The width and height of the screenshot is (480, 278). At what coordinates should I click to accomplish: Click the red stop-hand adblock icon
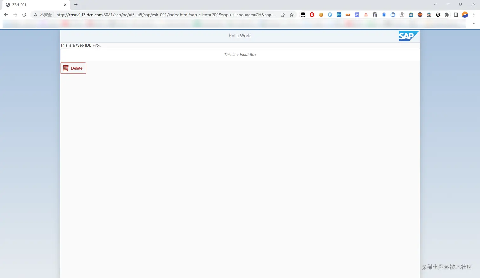[x=312, y=15]
